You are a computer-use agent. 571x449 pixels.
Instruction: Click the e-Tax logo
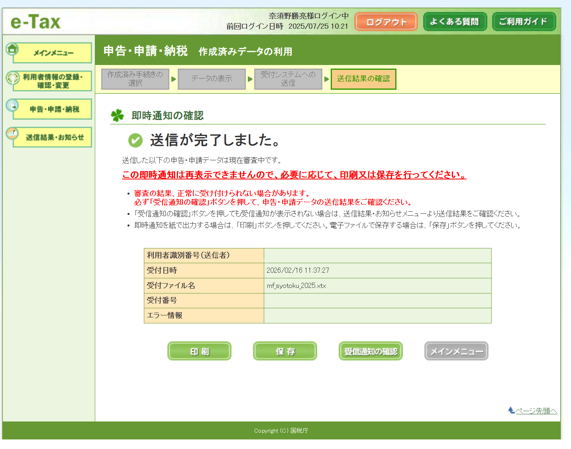(x=35, y=22)
